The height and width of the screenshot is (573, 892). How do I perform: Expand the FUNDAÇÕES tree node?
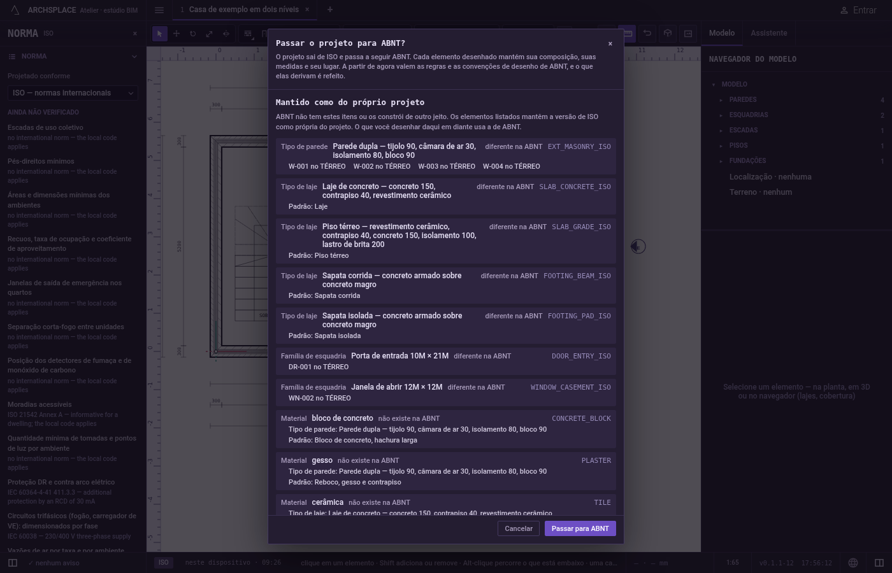click(x=721, y=160)
